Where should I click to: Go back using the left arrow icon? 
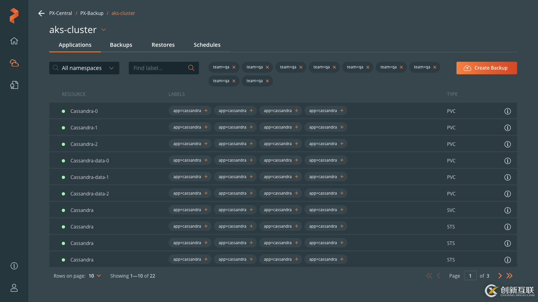[41, 13]
